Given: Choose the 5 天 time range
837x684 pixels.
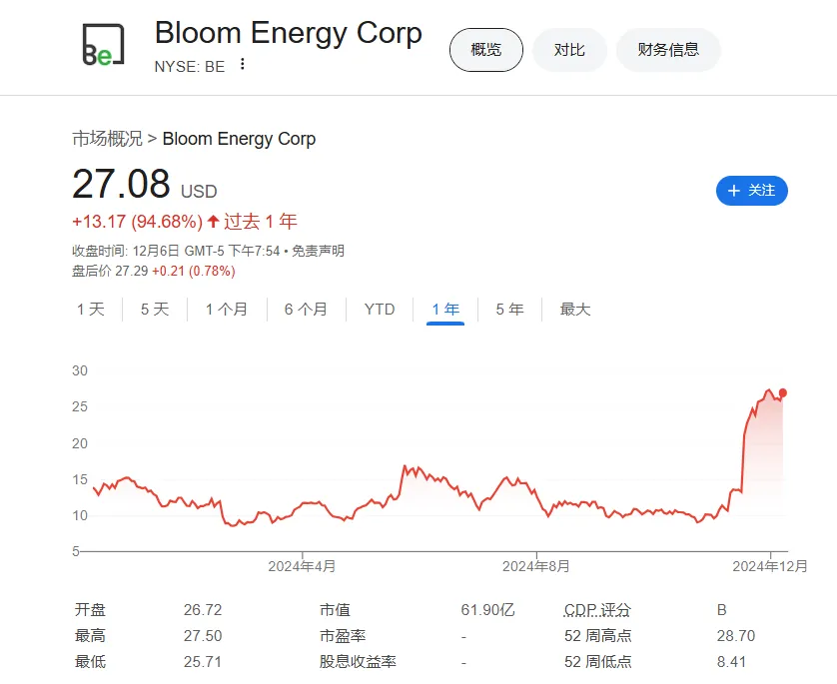Looking at the screenshot, I should 155,310.
